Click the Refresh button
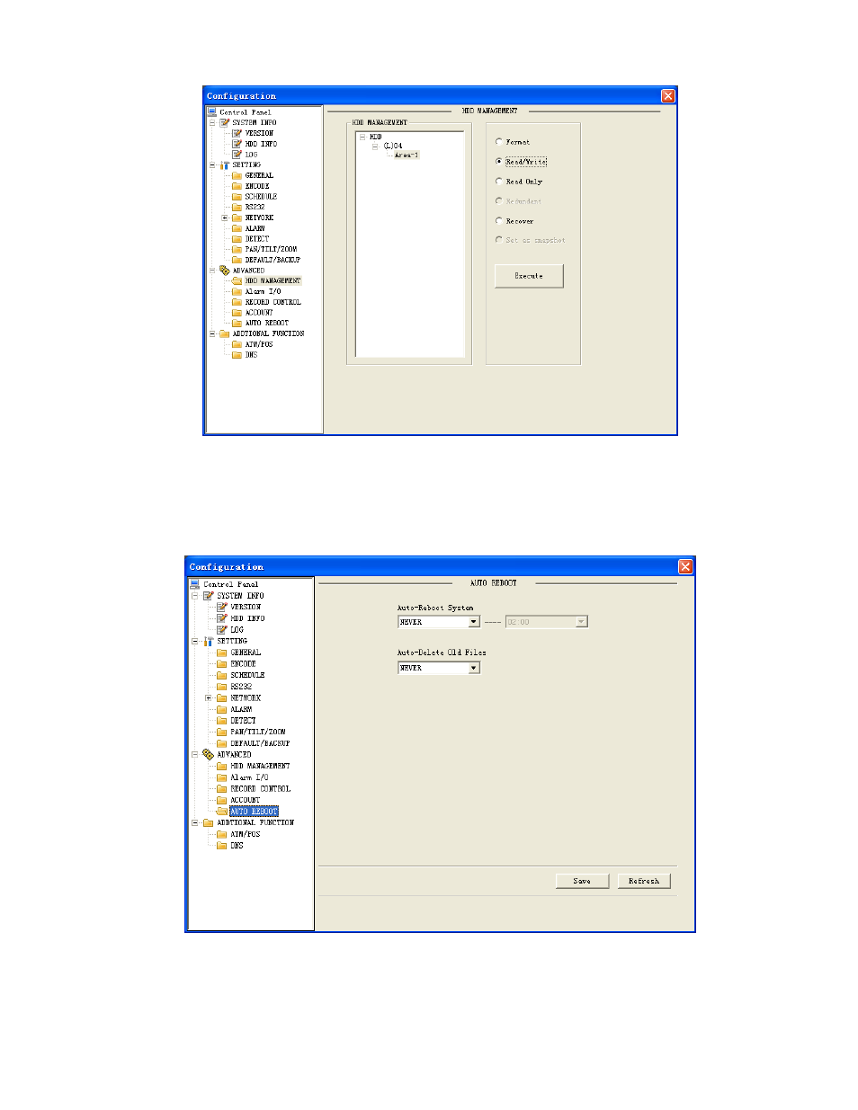 tap(644, 882)
